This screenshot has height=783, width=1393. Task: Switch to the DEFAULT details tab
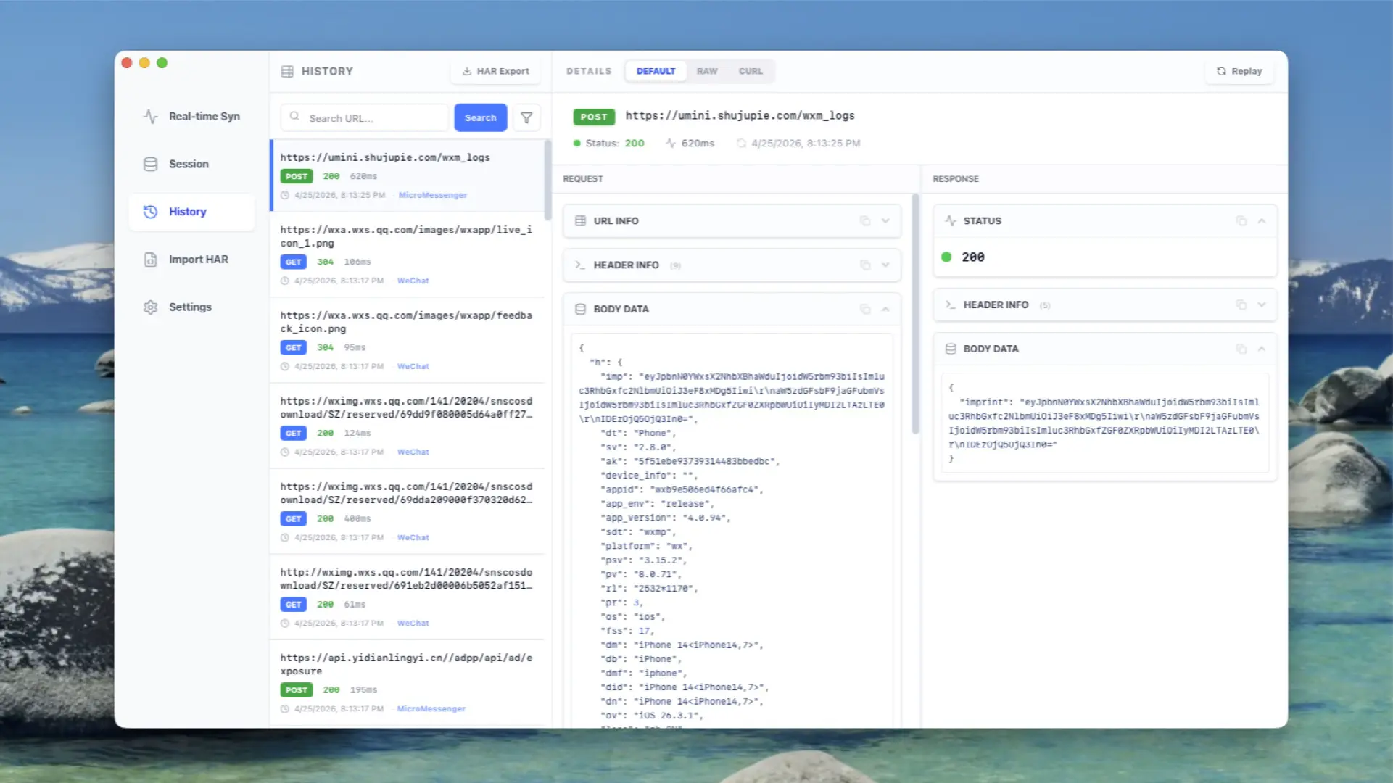tap(656, 71)
